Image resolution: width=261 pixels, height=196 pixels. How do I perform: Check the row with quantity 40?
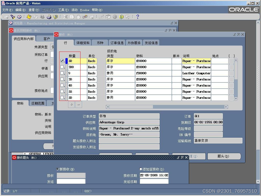coord(62,85)
